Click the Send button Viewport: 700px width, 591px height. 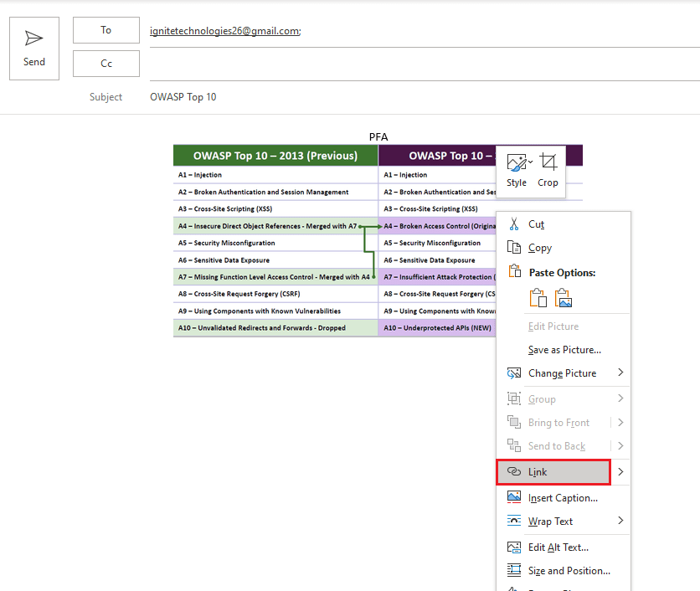(34, 49)
